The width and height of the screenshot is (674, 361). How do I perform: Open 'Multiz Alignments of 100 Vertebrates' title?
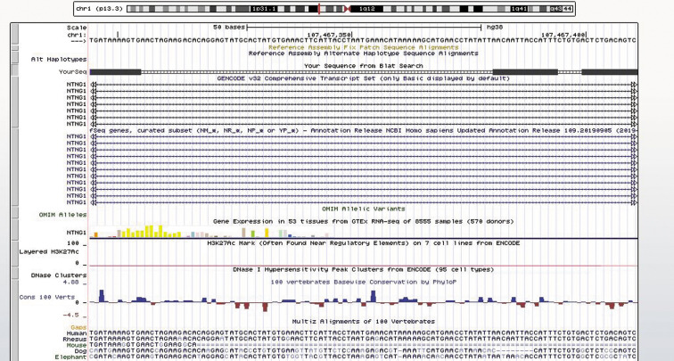click(363, 322)
